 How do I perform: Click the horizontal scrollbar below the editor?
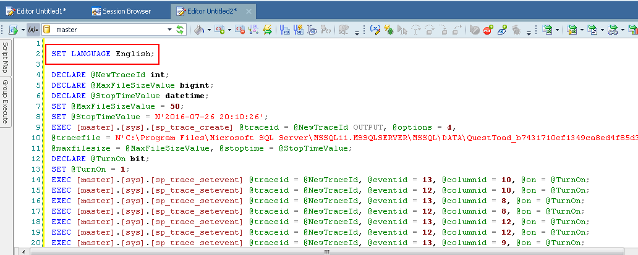(309, 251)
